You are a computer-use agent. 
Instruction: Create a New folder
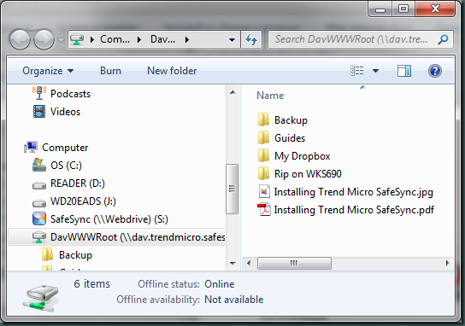172,71
